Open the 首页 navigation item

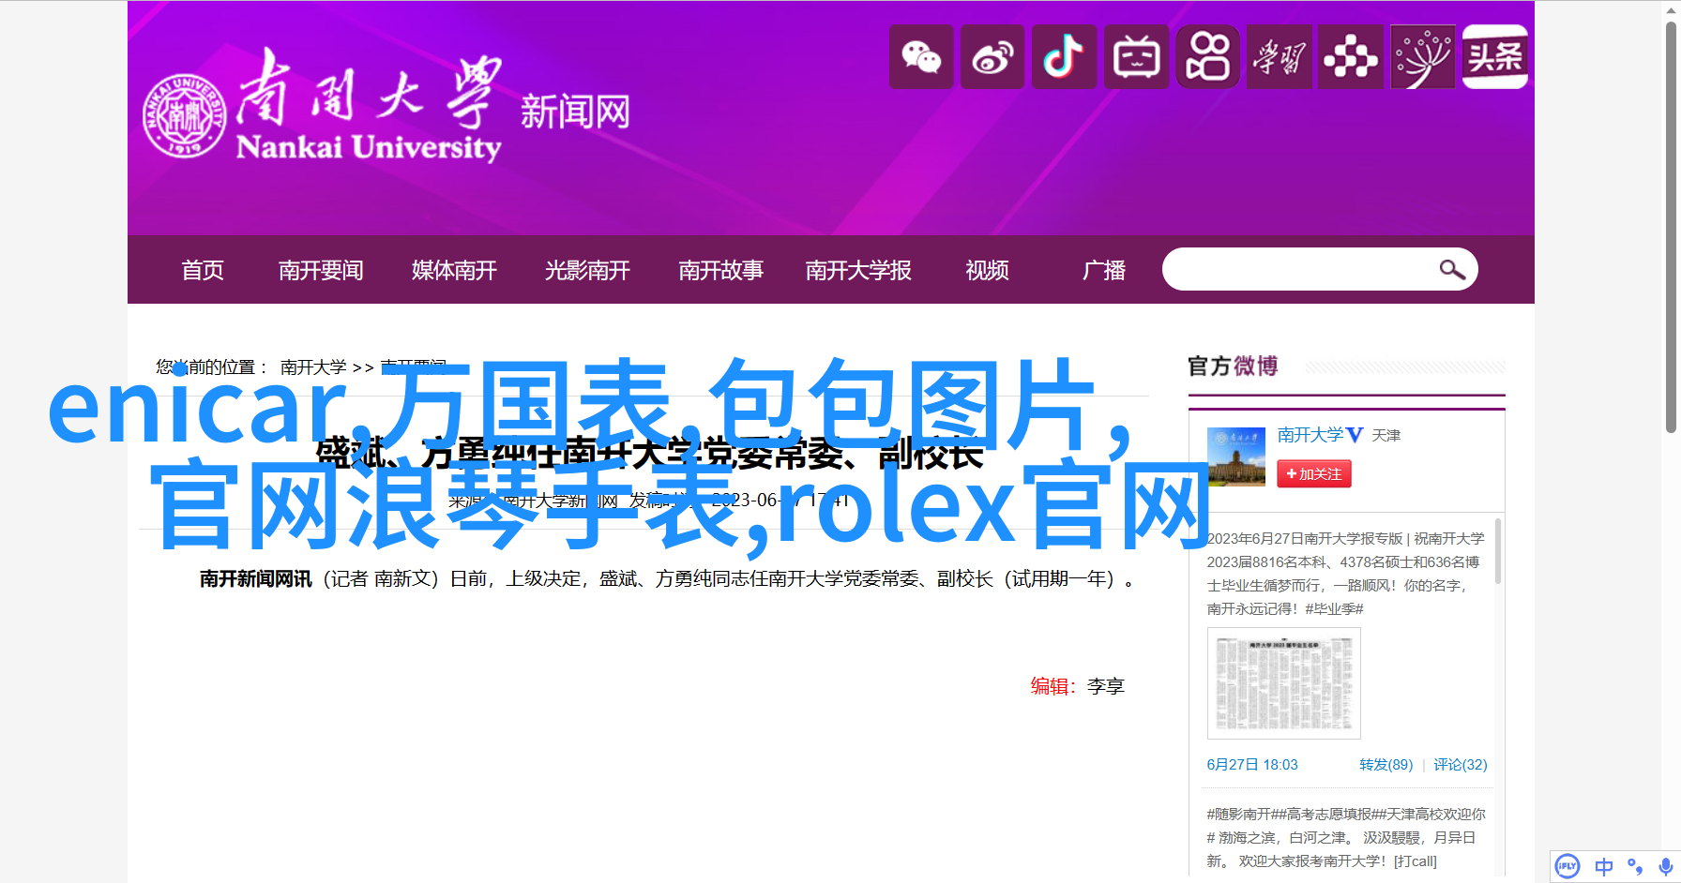[x=203, y=271]
